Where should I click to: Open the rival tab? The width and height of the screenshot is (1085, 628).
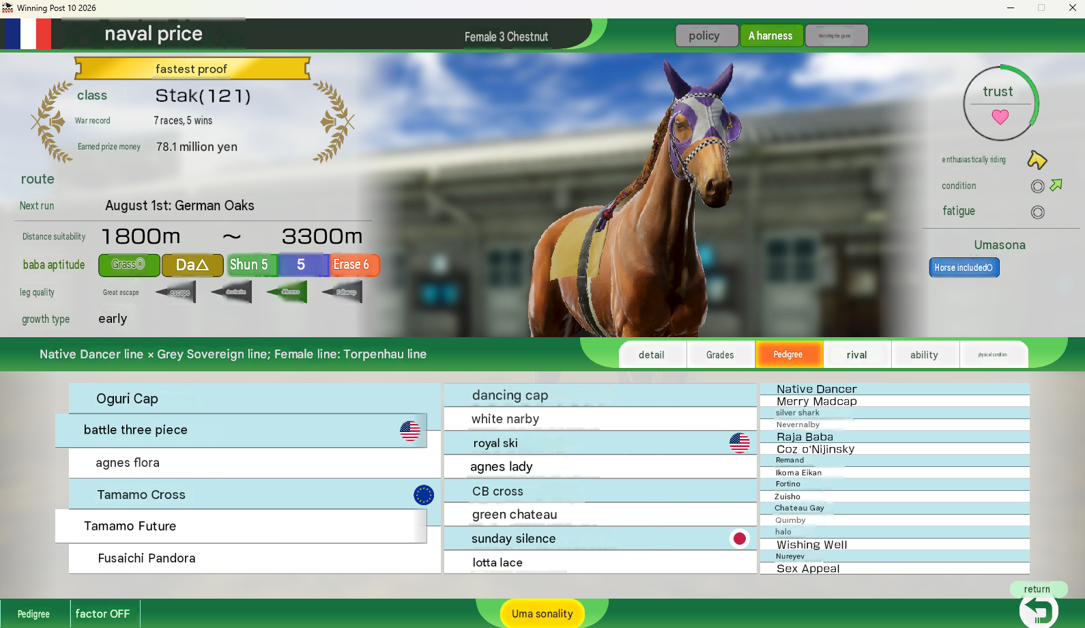click(x=856, y=355)
